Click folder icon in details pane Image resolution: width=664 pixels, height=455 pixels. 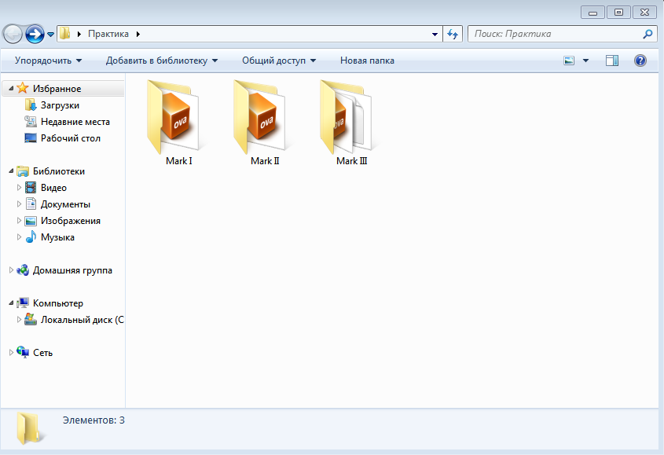29,427
